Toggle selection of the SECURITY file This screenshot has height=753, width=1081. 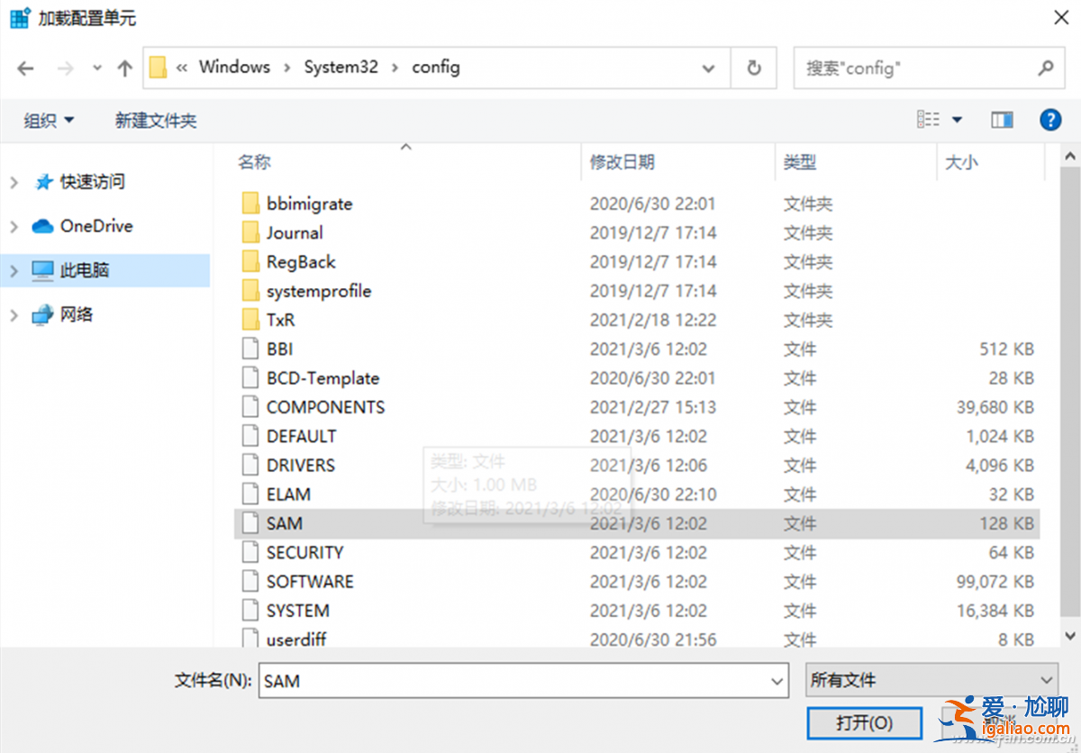pyautogui.click(x=304, y=552)
